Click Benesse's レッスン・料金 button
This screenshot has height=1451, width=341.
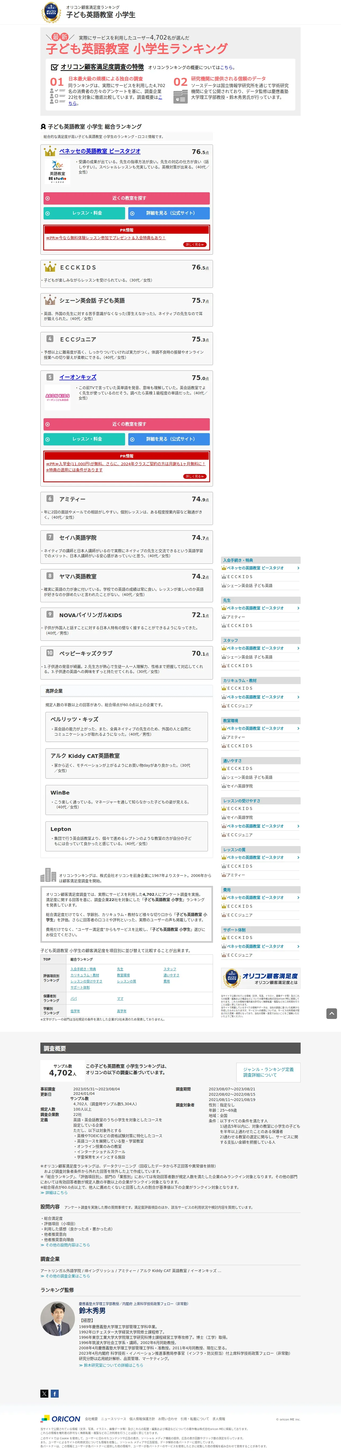[x=84, y=213]
